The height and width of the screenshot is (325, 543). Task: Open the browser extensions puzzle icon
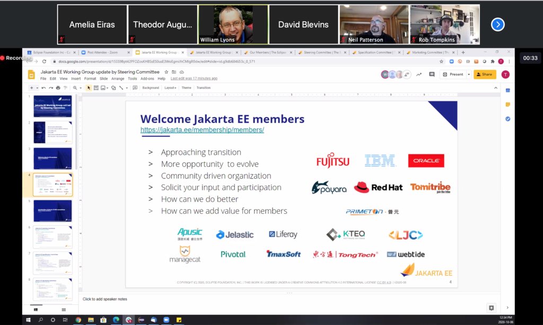493,62
